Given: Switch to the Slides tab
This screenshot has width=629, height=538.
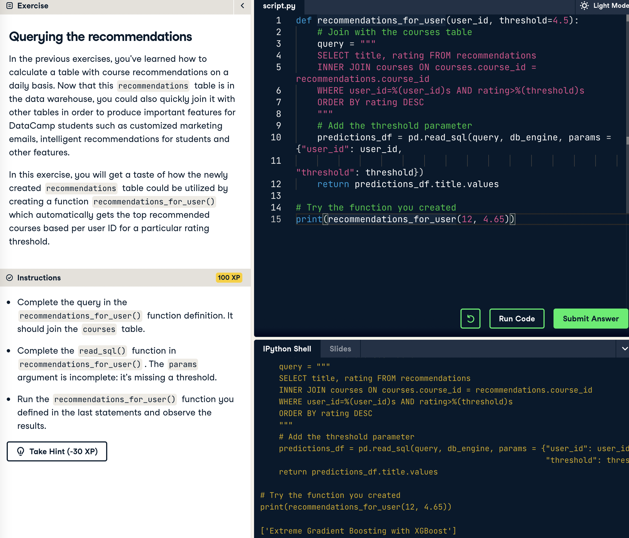Looking at the screenshot, I should pos(340,349).
